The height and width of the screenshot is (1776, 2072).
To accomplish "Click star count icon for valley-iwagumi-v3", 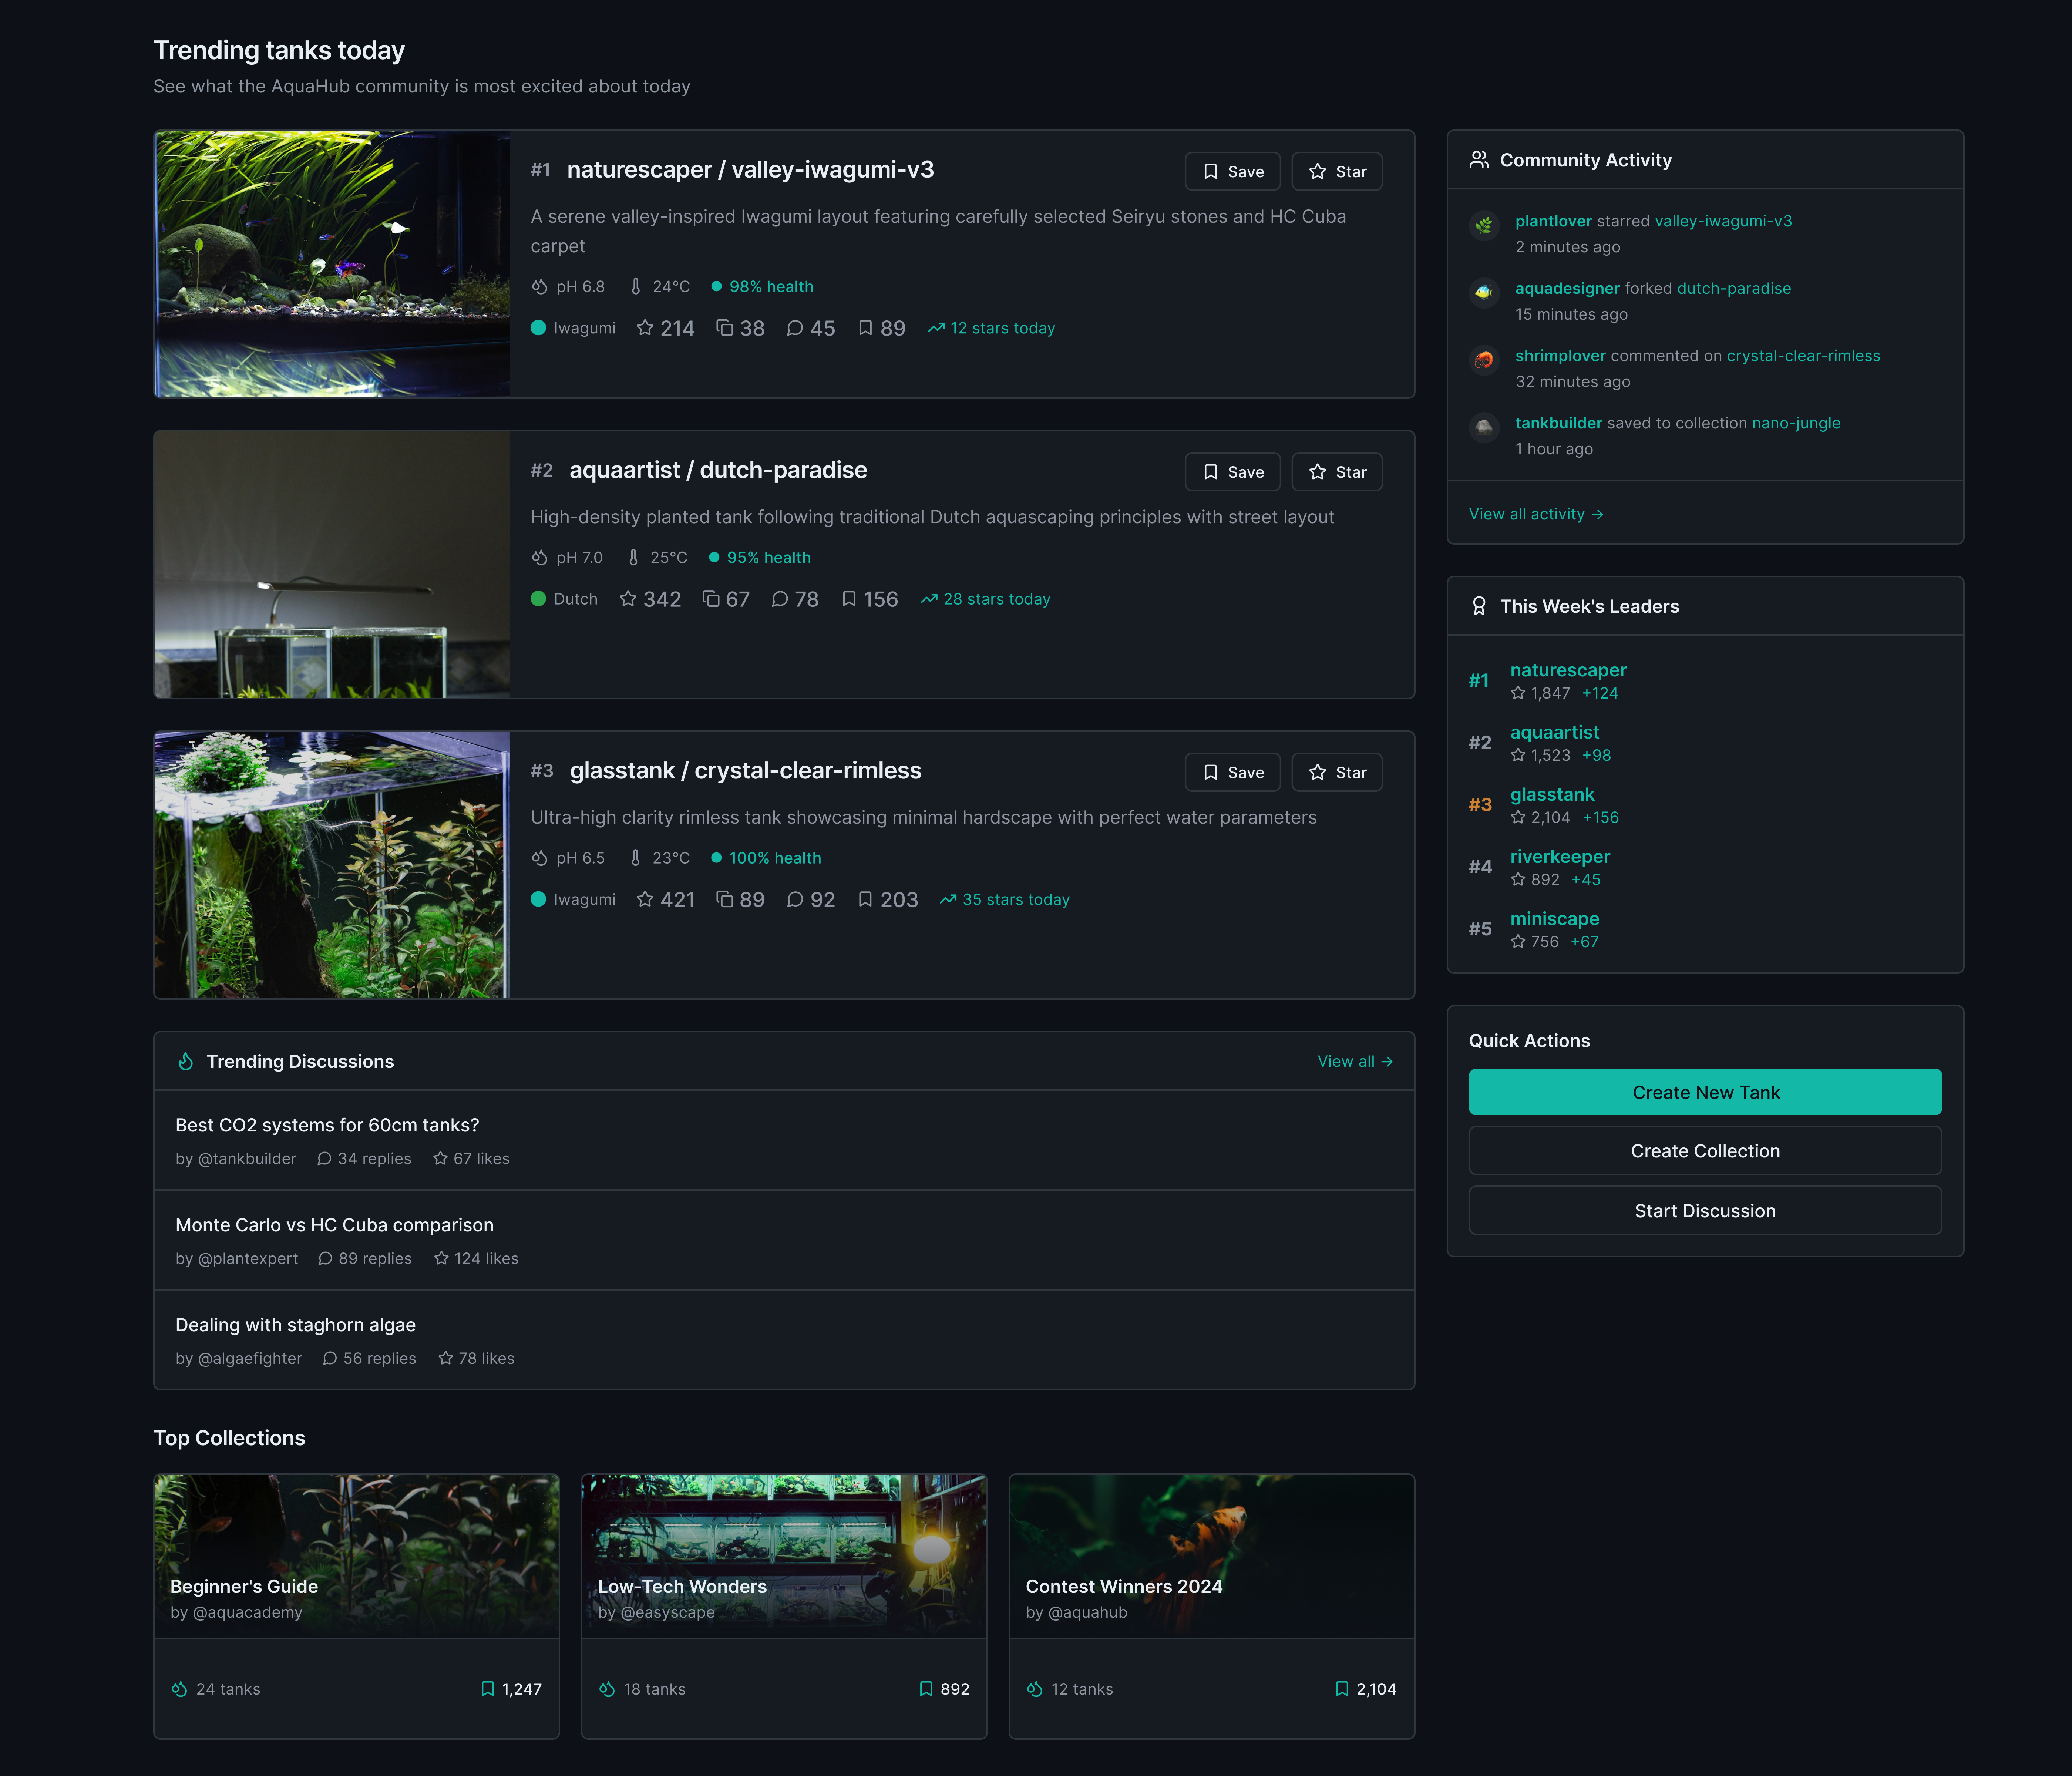I will [x=645, y=328].
